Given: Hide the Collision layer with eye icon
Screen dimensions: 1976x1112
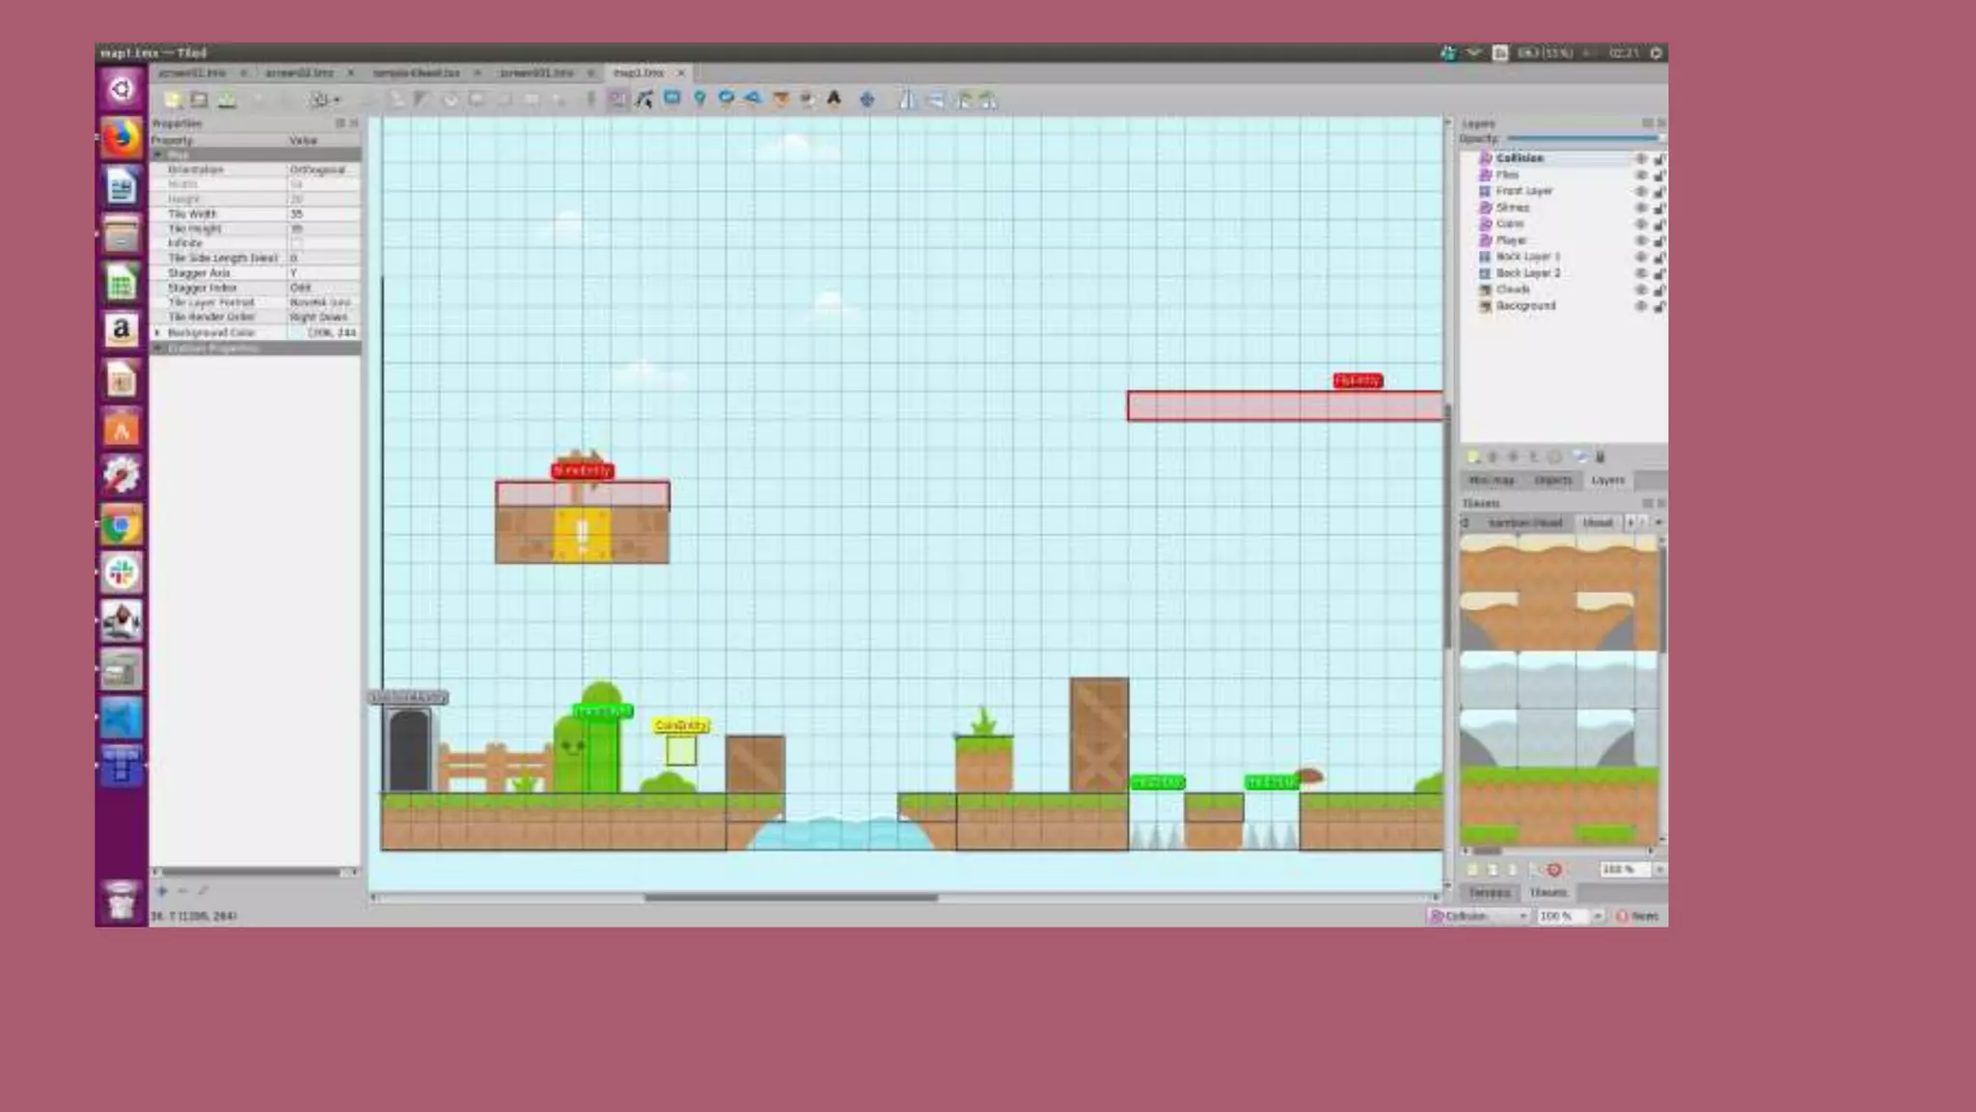Looking at the screenshot, I should (x=1640, y=158).
